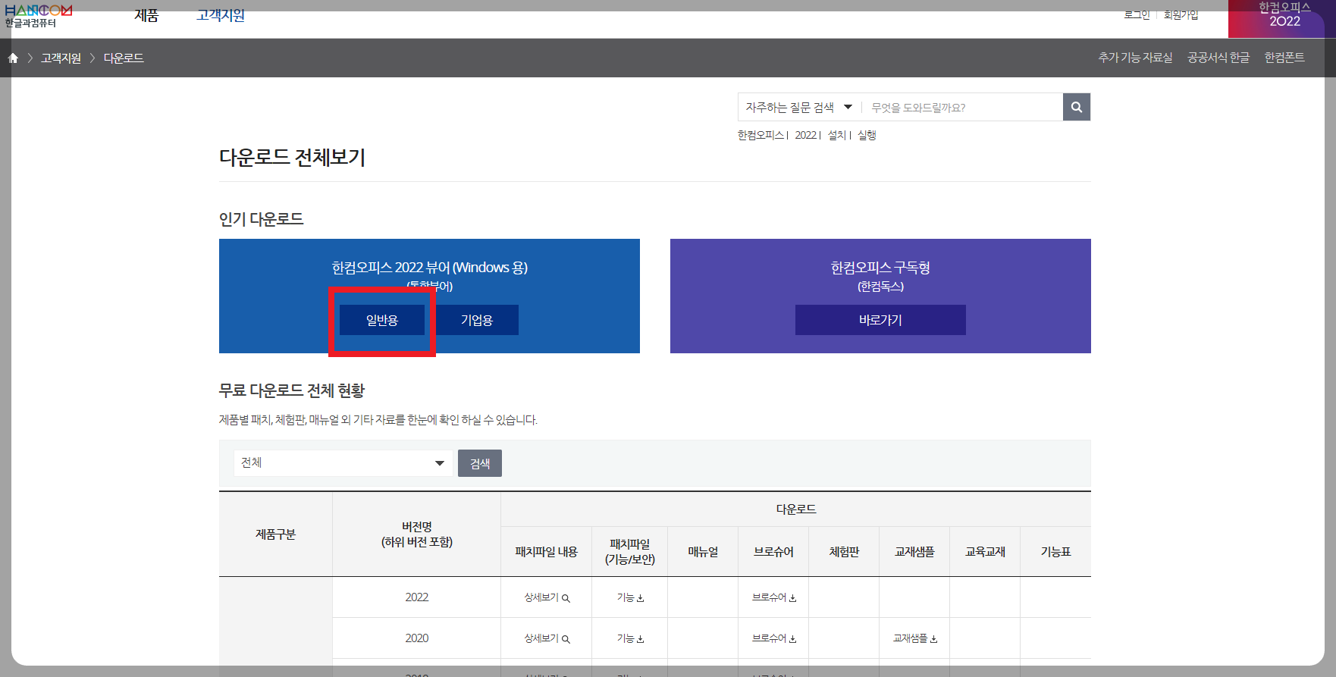The image size is (1336, 677).
Task: Open 상세보기 for version 2022
Action: (547, 597)
